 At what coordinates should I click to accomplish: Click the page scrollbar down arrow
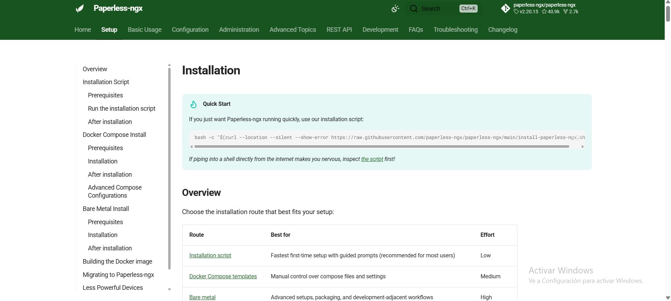click(668, 298)
